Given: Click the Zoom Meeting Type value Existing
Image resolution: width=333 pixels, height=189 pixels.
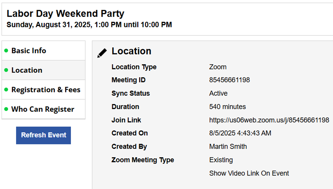Looking at the screenshot, I should 221,160.
